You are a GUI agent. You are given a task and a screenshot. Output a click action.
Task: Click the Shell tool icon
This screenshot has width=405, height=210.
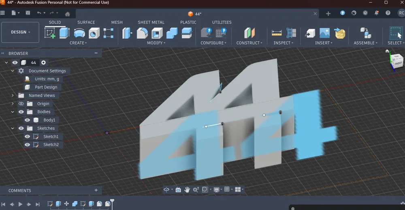(157, 33)
